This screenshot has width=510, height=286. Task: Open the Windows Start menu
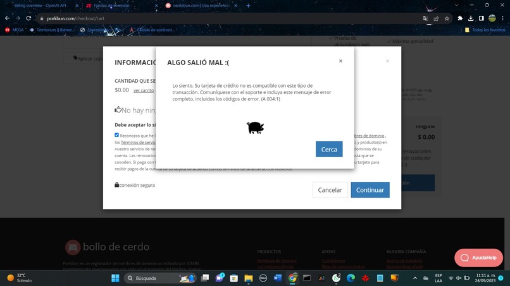tap(115, 278)
